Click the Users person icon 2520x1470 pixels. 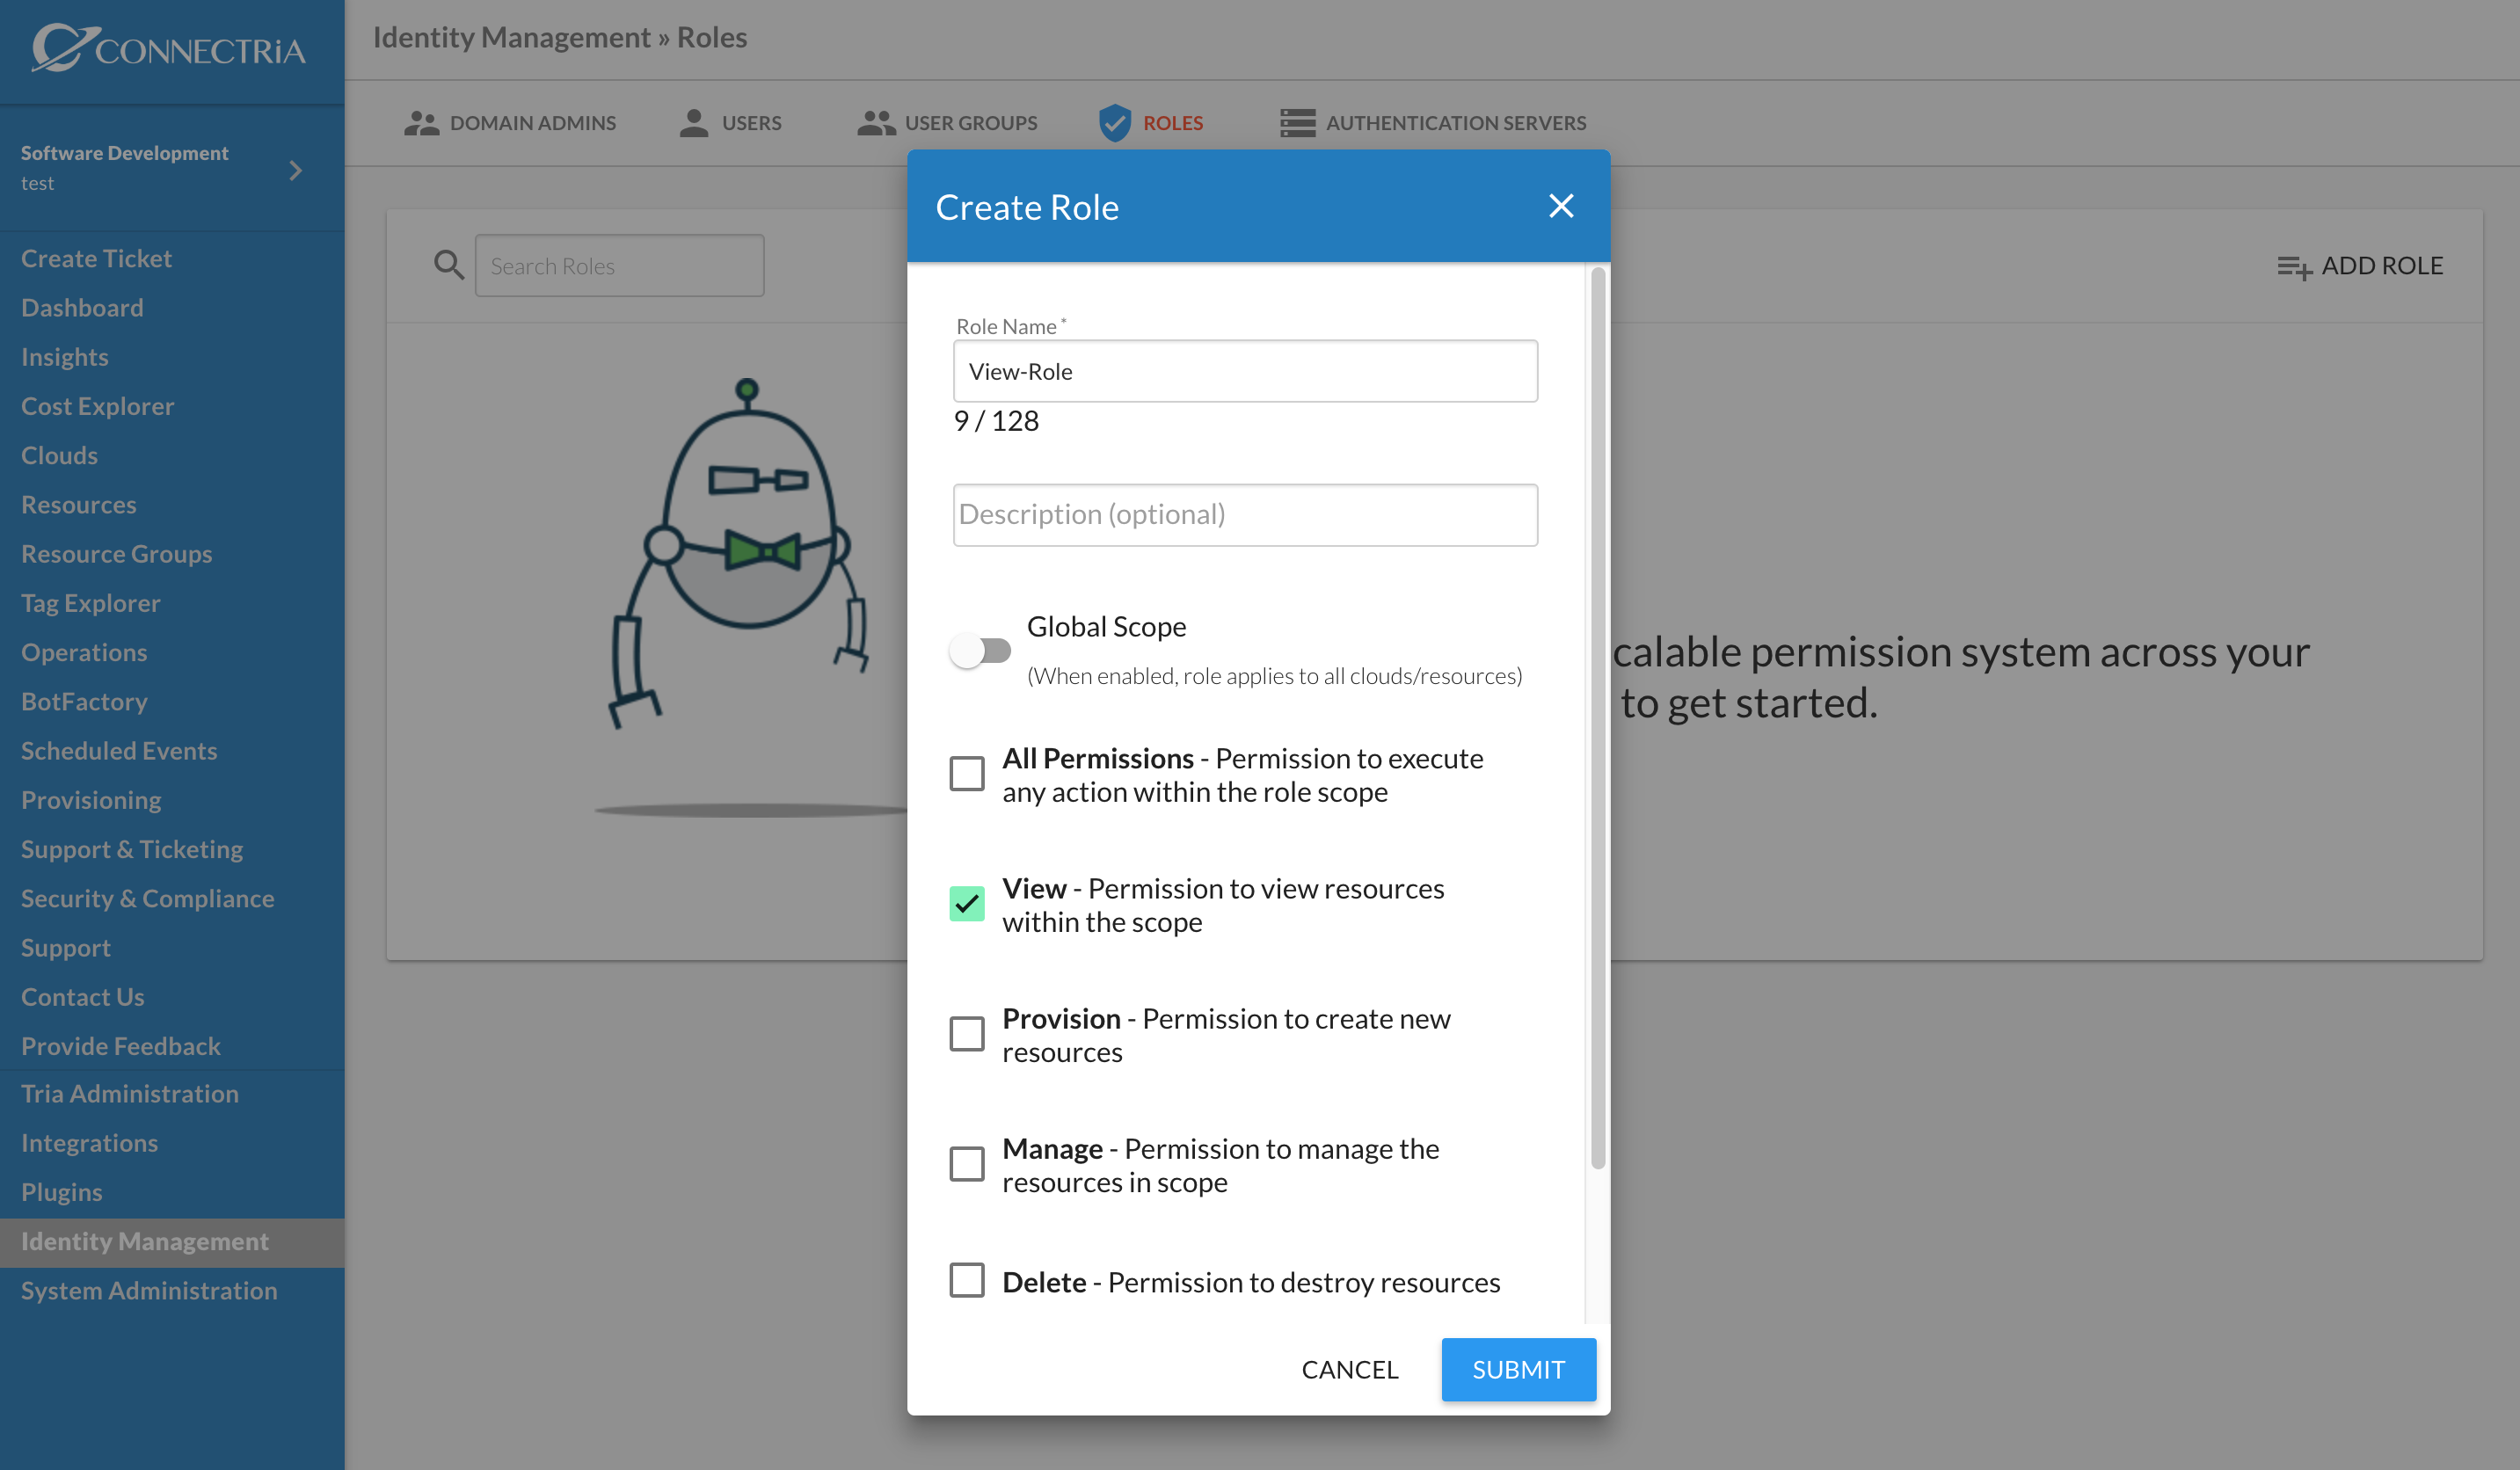[x=693, y=123]
